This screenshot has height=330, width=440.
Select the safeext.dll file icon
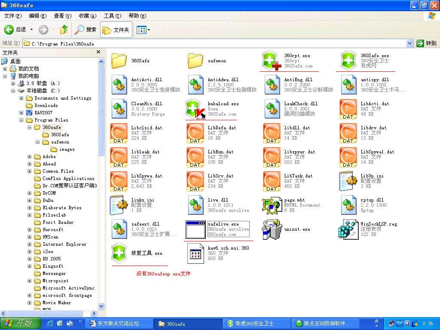click(x=119, y=229)
